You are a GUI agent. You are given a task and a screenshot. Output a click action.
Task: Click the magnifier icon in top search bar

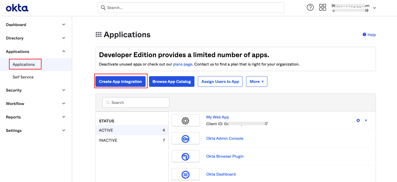[x=103, y=8]
